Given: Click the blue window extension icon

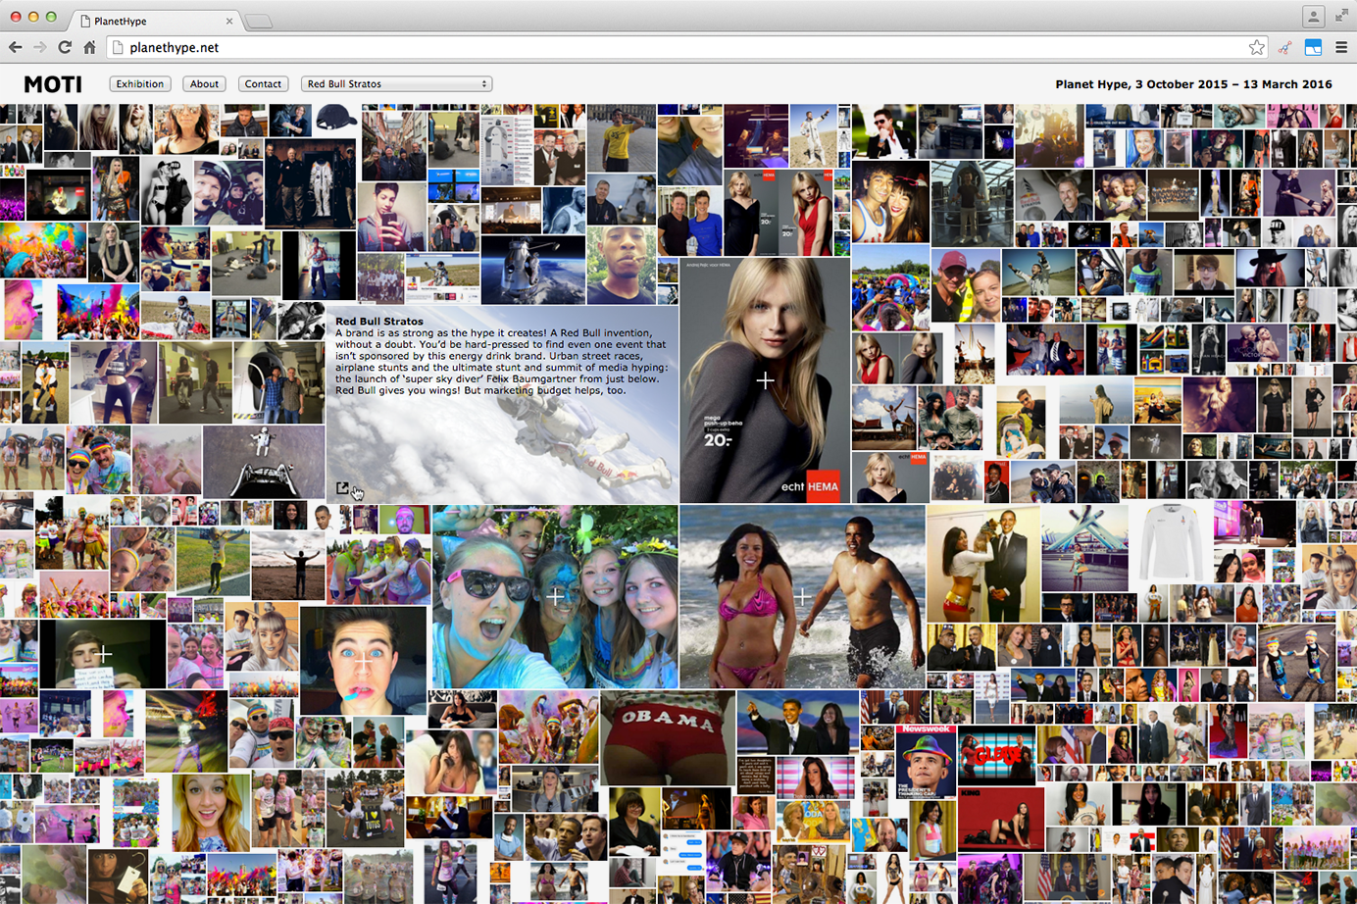Looking at the screenshot, I should (1313, 47).
